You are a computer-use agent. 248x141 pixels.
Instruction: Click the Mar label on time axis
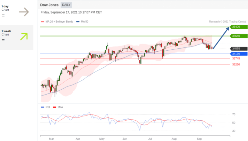[51, 139]
